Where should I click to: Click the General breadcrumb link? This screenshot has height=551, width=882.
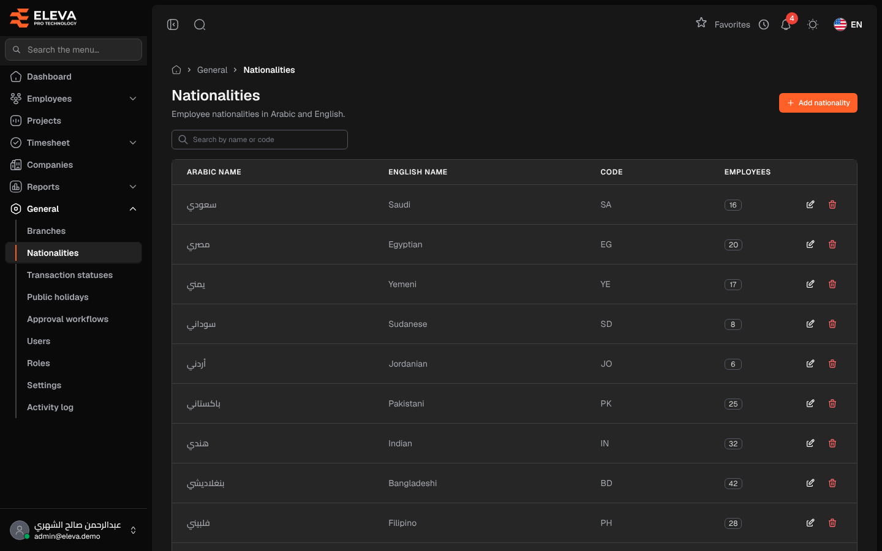point(212,70)
